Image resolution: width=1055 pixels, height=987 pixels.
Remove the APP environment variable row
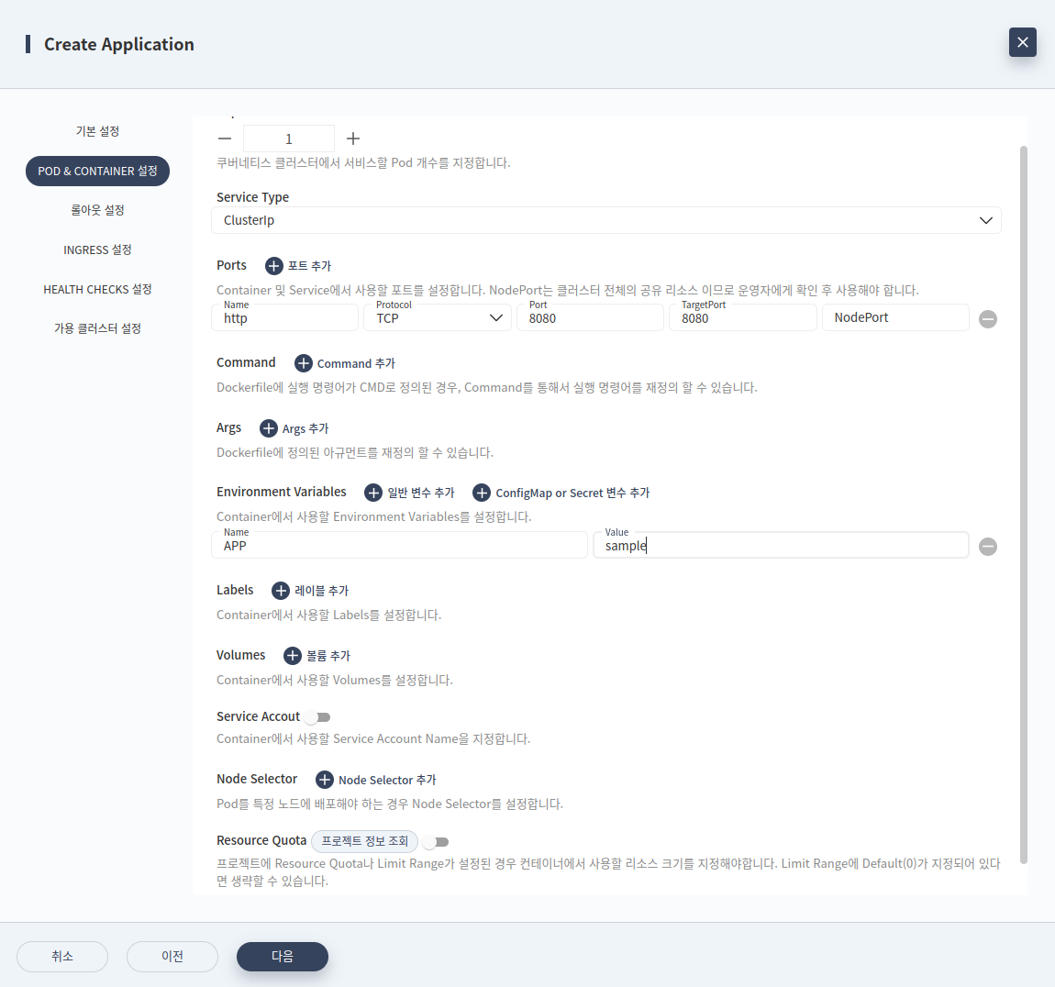coord(988,547)
